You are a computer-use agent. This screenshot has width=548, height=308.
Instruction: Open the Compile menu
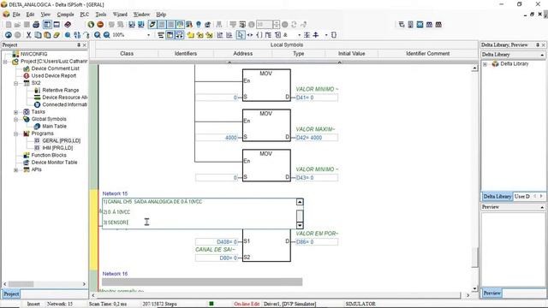pos(65,15)
